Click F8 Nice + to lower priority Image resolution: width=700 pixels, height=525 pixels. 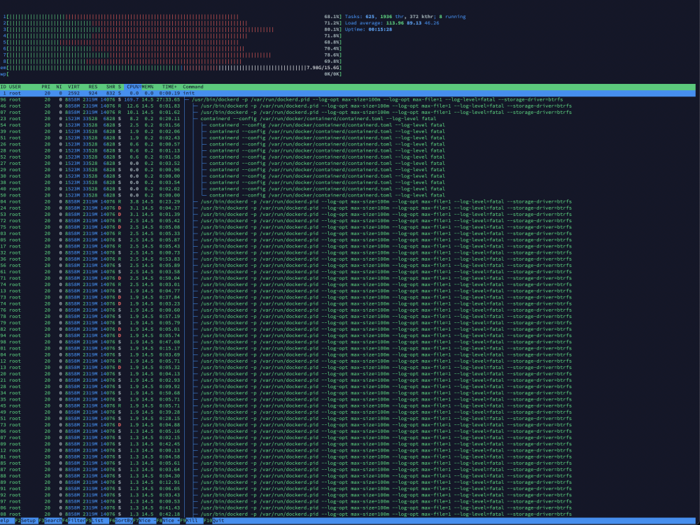click(168, 521)
